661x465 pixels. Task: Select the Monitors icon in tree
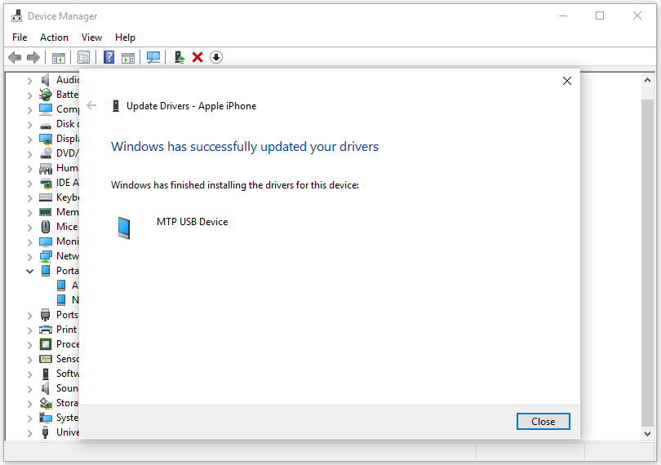pos(46,241)
